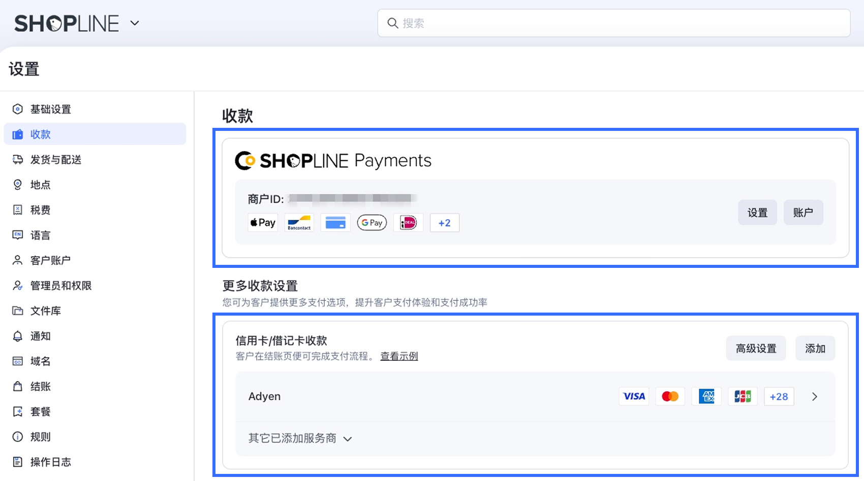Click the 税费 receipt icon
This screenshot has width=864, height=481.
click(18, 210)
